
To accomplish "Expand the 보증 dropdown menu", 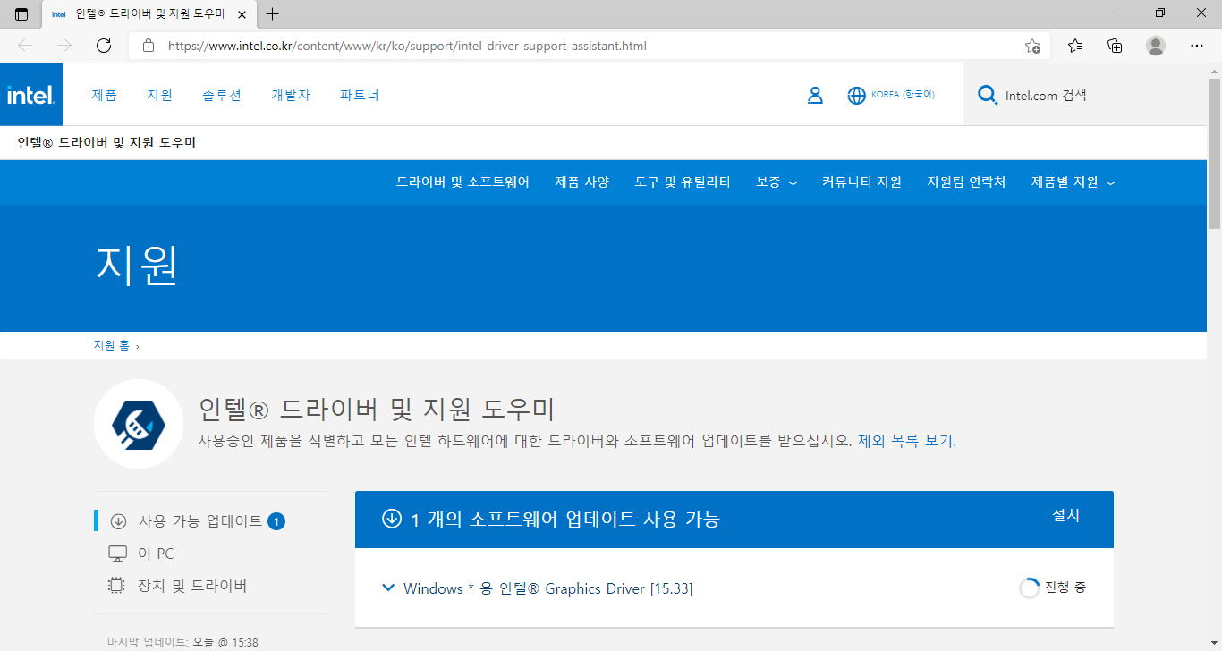I will coord(776,182).
